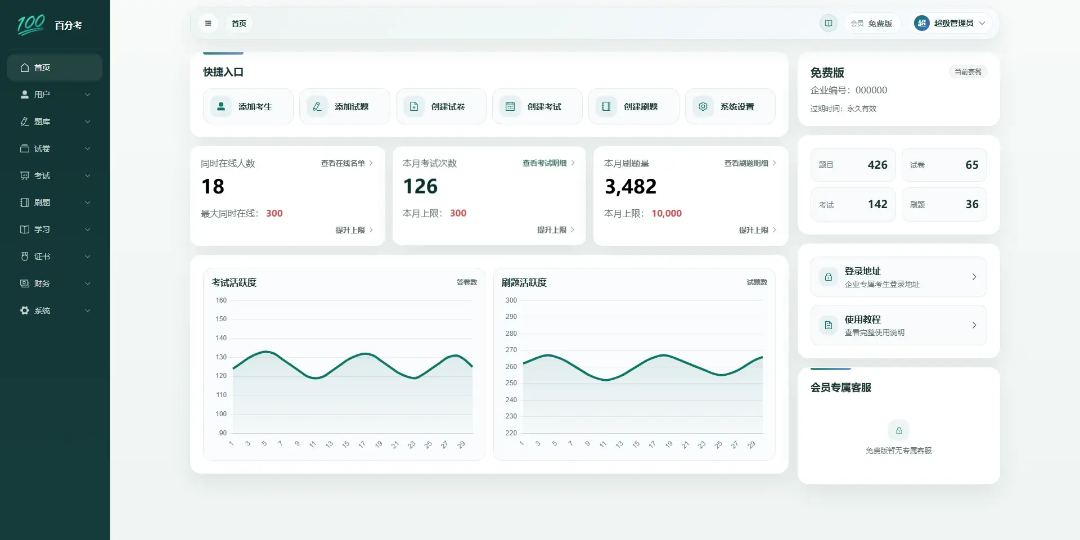Open the 添加考生 shortcut icon
The width and height of the screenshot is (1080, 540).
click(x=221, y=106)
